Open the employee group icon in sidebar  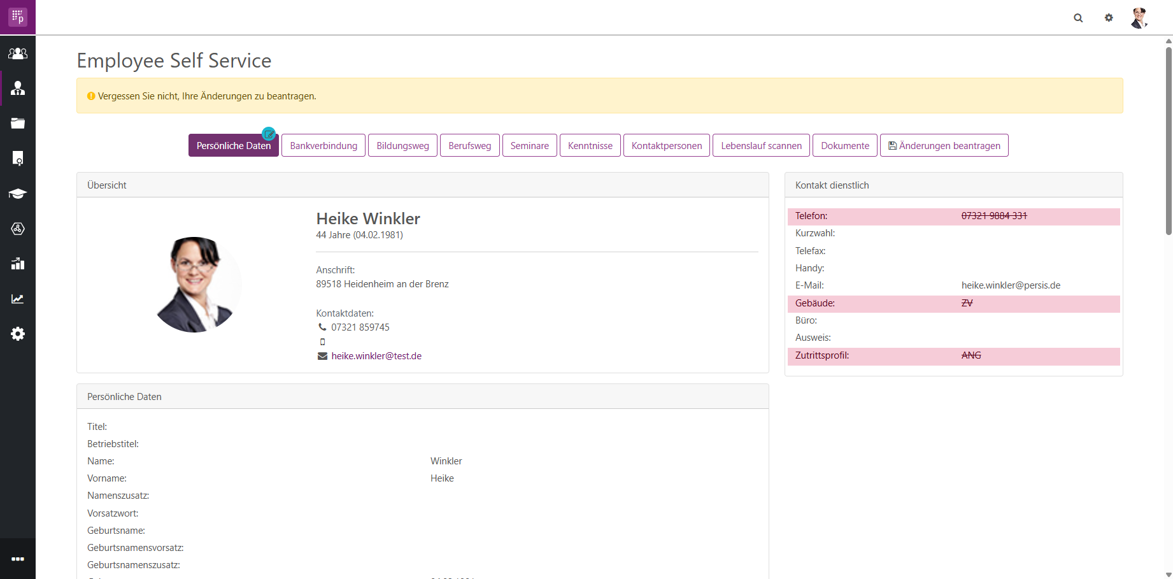point(18,54)
